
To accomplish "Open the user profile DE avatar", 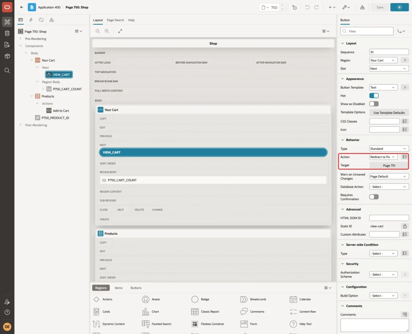I will click(7, 327).
